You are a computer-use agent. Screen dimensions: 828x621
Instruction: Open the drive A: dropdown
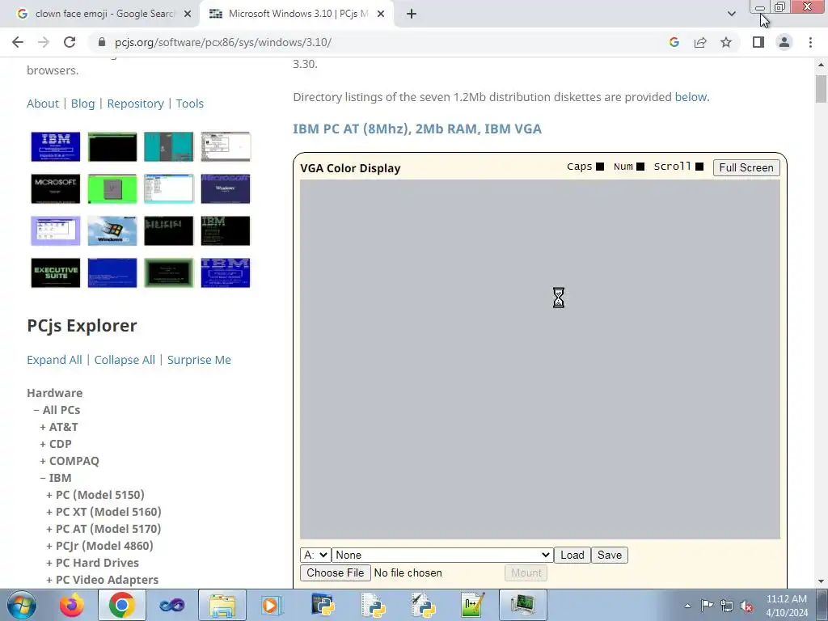coord(316,555)
